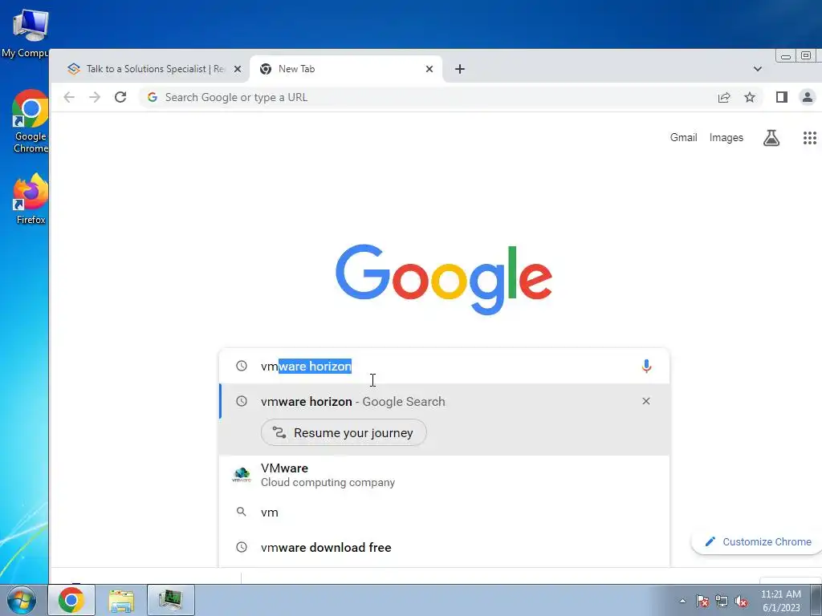
Task: Select the plain vm search suggestion
Action: 444,513
